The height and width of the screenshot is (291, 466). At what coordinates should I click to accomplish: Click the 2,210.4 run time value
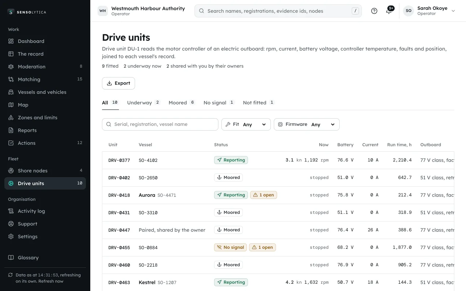pyautogui.click(x=402, y=160)
